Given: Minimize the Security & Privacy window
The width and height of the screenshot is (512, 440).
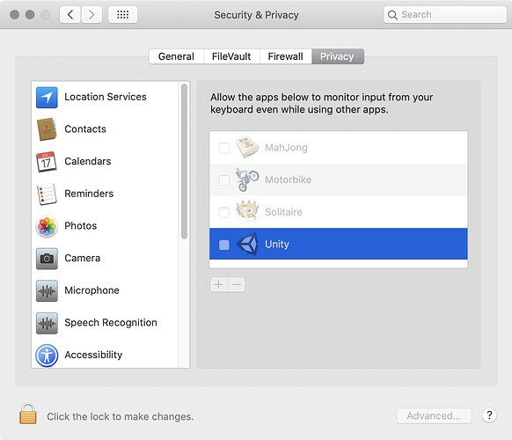Looking at the screenshot, I should click(x=30, y=15).
